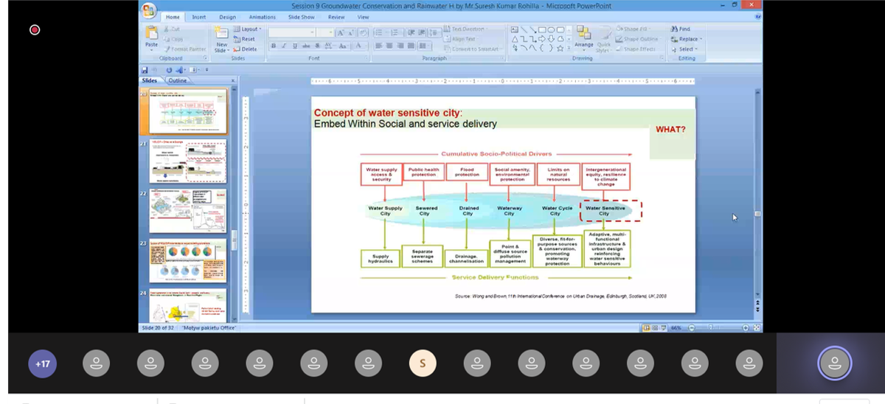Click the Increase Font Size icon

tap(341, 33)
